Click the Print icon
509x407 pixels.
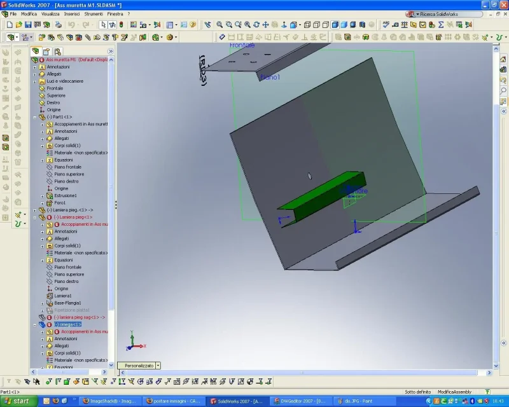click(x=59, y=25)
